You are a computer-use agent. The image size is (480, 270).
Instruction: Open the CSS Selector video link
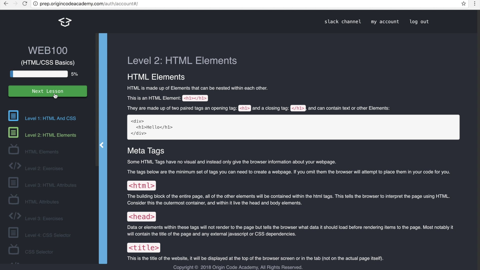39,252
